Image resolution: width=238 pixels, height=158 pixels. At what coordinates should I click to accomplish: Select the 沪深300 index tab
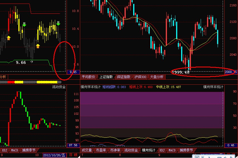[140, 77]
